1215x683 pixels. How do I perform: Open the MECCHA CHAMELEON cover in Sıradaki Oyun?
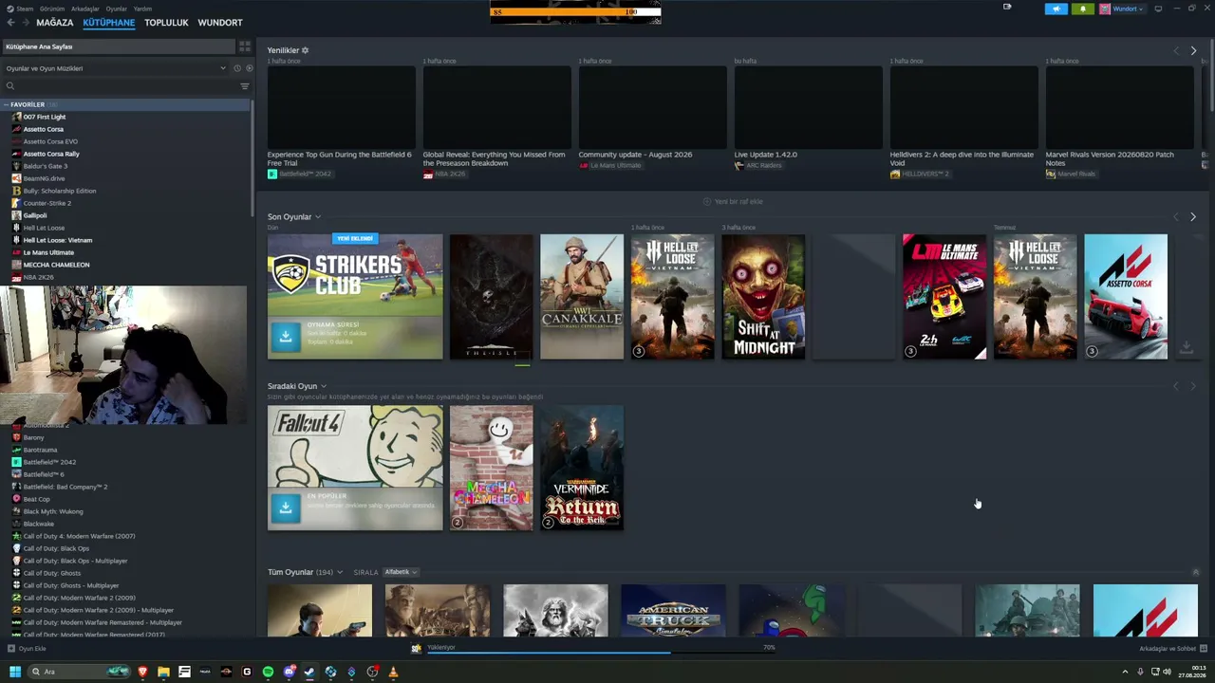[491, 468]
